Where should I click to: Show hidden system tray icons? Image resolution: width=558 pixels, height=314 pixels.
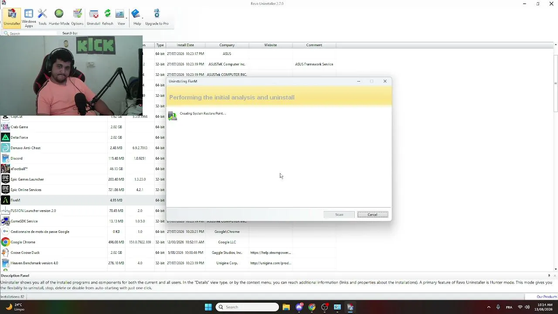click(489, 307)
